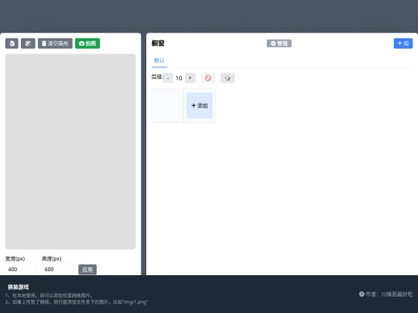Click the 换装游戏 footer title
418x313 pixels.
tap(18, 287)
